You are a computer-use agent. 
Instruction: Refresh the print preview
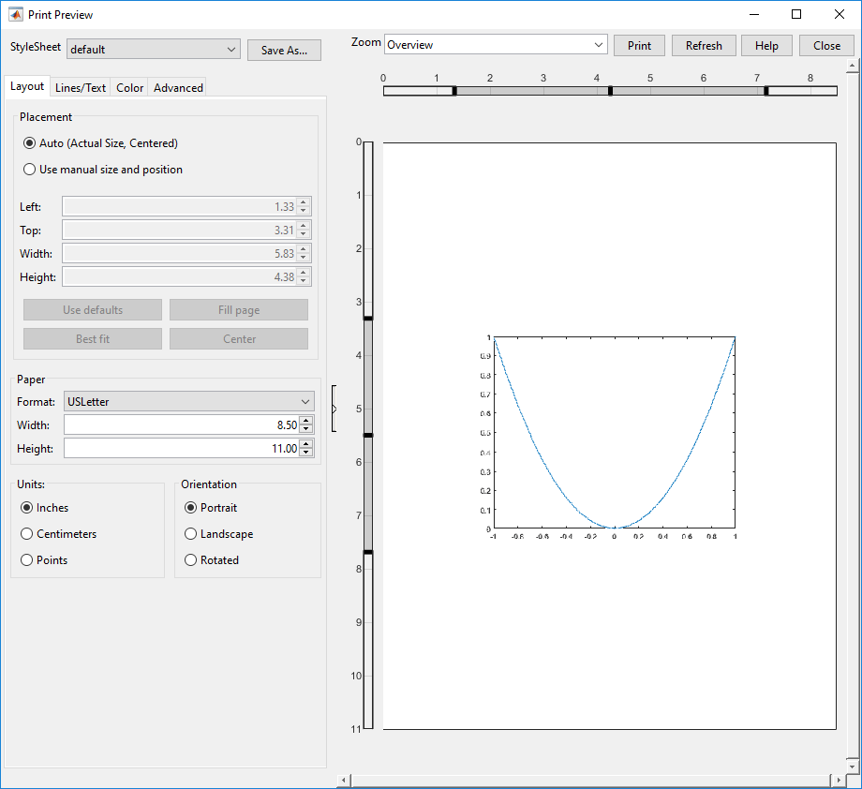tap(704, 46)
